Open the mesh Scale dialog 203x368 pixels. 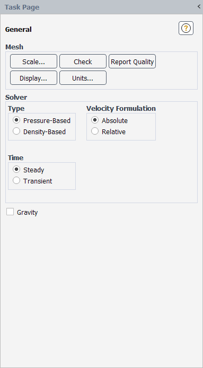[x=33, y=62]
